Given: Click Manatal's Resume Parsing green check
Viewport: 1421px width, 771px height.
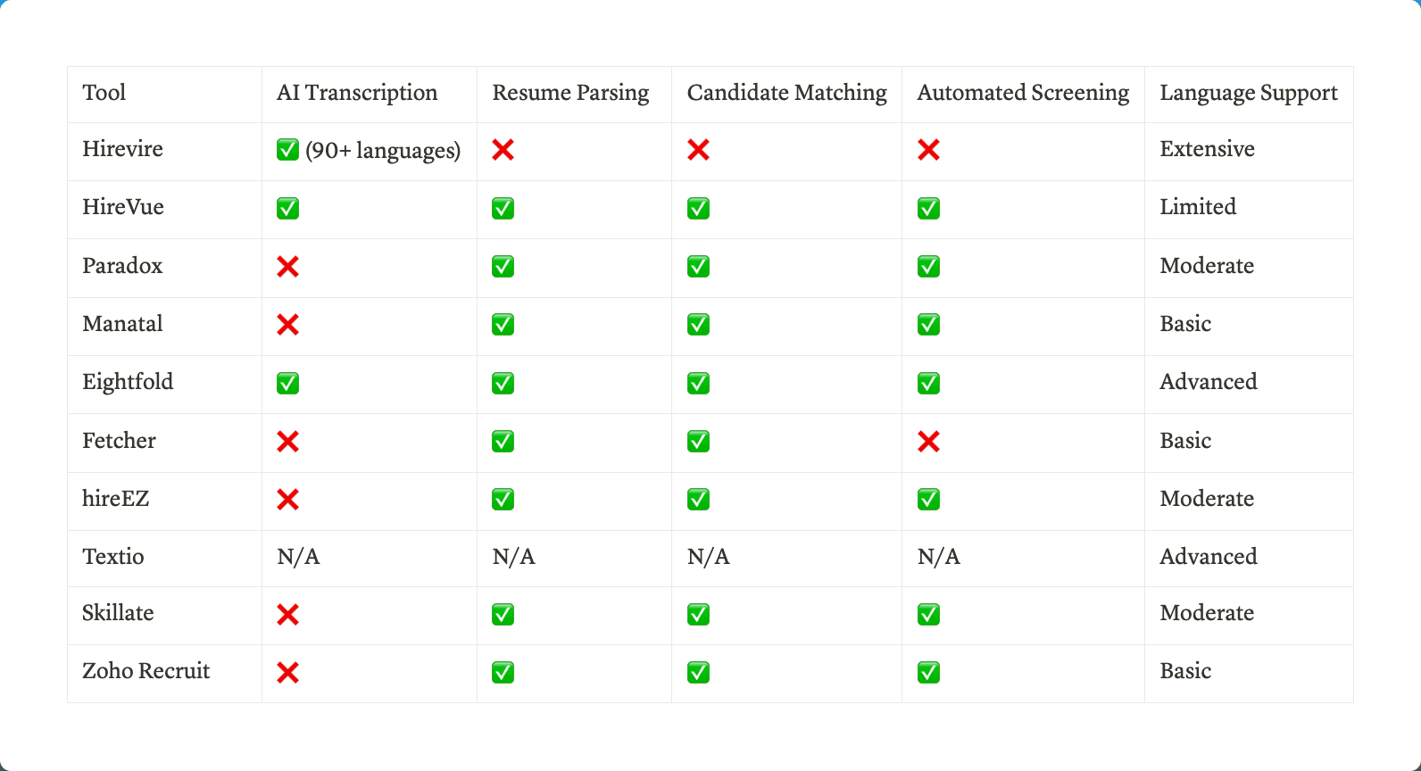Looking at the screenshot, I should click(503, 324).
